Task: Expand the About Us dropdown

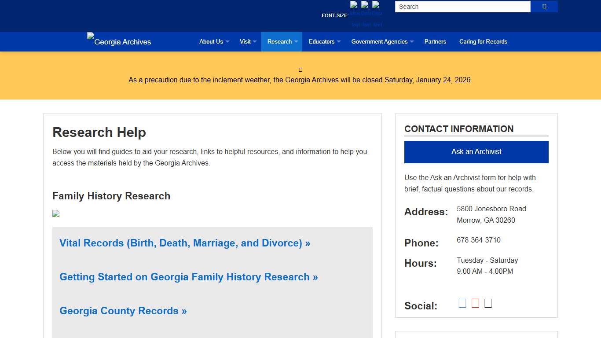Action: [214, 41]
